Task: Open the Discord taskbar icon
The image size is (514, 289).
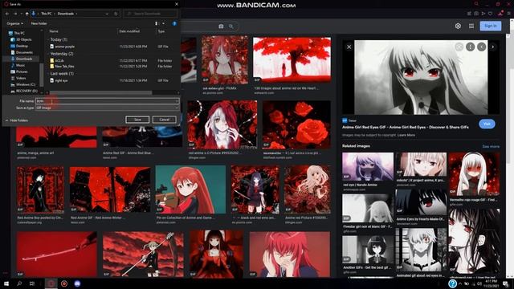Action: 77,283
